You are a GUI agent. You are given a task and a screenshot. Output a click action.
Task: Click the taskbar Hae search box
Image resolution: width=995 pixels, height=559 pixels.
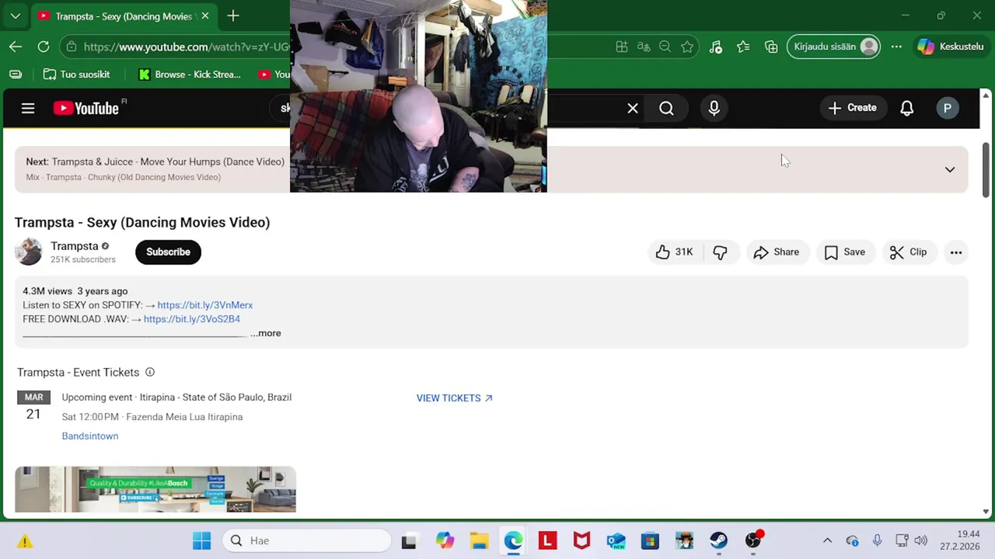pyautogui.click(x=306, y=540)
